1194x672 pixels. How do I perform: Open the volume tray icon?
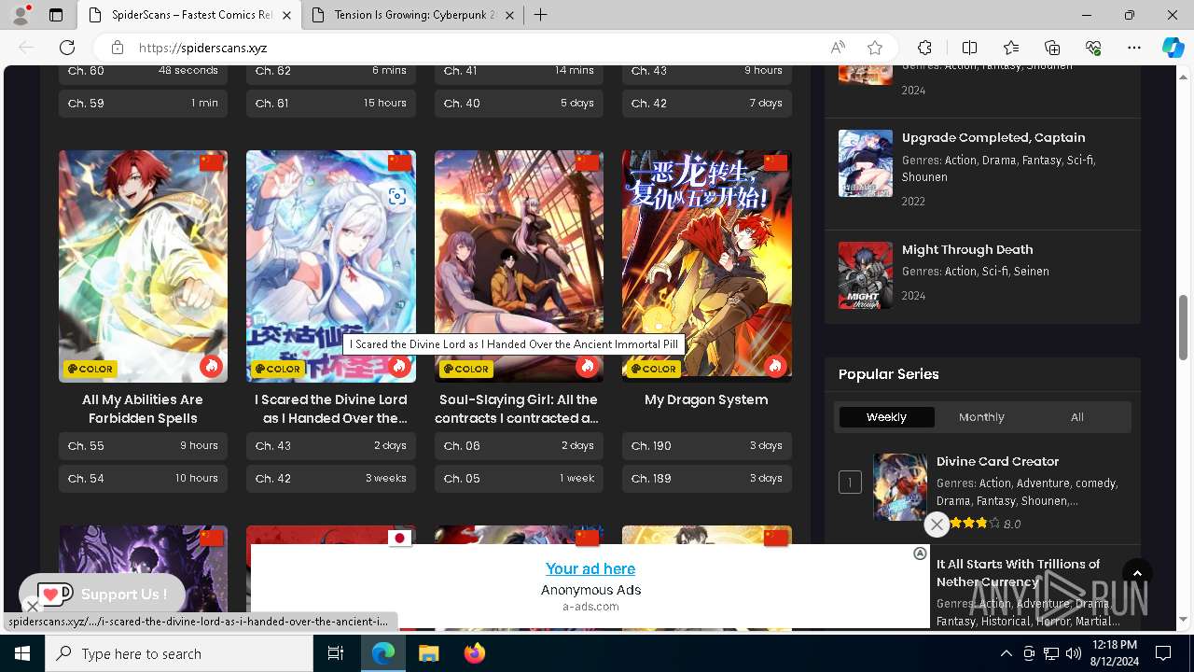[1073, 653]
